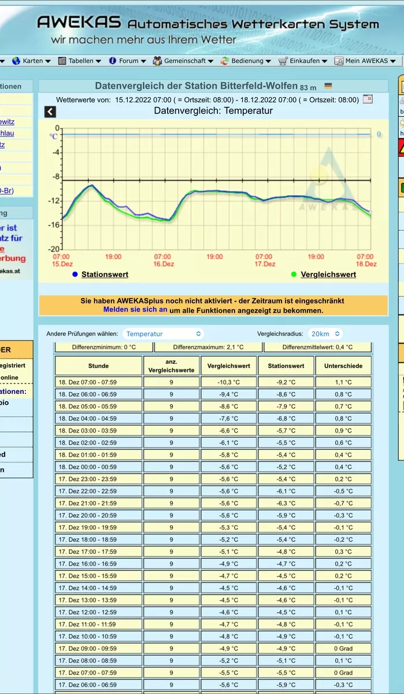Viewport: 404px width, 694px height.
Task: Click '0 Grad' in the 09:00 - 09:59 row
Action: click(343, 649)
